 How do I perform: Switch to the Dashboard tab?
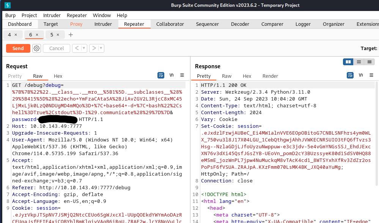click(20, 24)
